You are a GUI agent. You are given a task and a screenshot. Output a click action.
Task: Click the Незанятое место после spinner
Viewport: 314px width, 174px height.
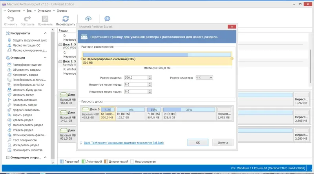pyautogui.click(x=150, y=91)
